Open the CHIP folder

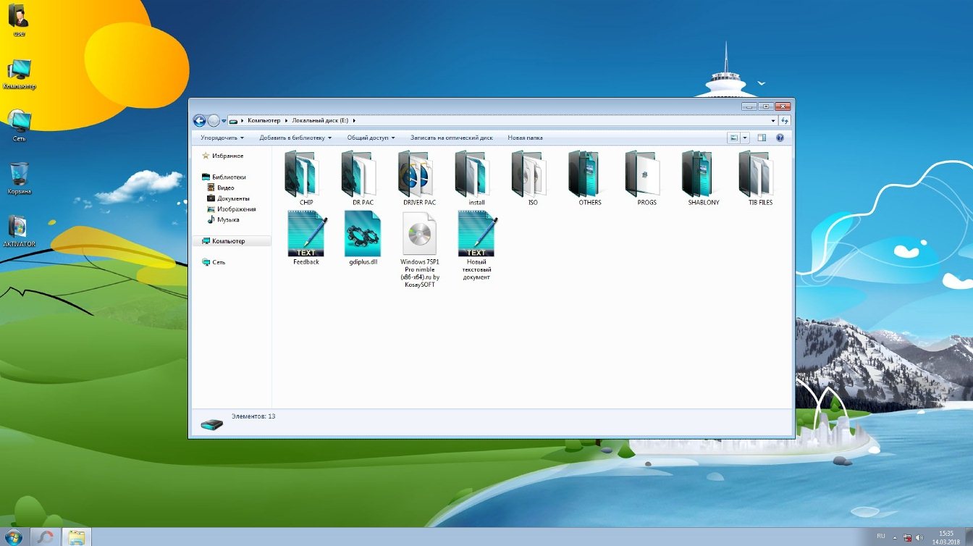300,175
